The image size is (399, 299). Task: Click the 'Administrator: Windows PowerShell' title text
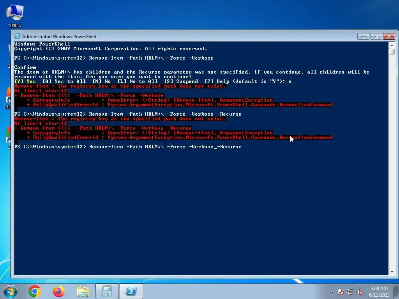59,36
